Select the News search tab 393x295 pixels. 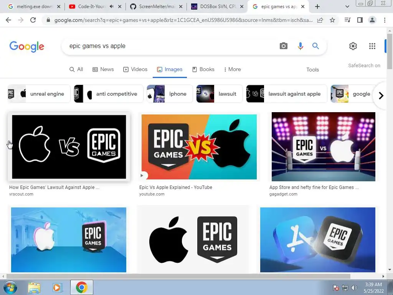coord(103,70)
